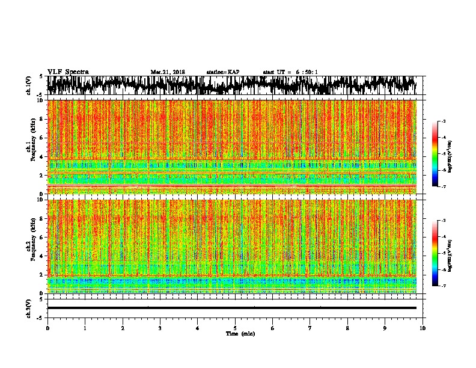Image resolution: width=476 pixels, height=368 pixels.
Task: Click the "-3" tick on ch.2 colorbar
Action: click(x=444, y=221)
